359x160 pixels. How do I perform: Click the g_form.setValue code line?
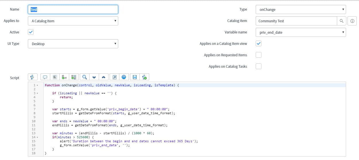point(95,145)
